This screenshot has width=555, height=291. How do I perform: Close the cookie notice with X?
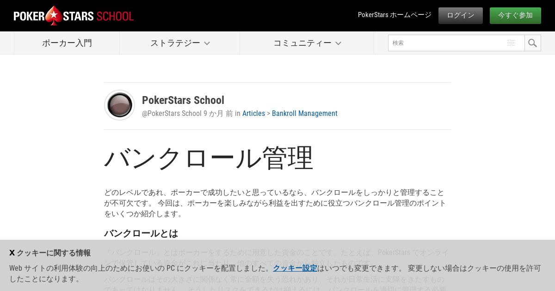12,253
